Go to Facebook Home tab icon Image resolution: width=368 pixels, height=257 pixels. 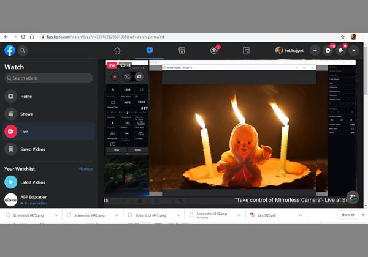117,50
